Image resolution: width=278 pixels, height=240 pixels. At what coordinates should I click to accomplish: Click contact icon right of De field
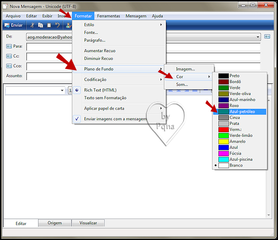(x=267, y=37)
